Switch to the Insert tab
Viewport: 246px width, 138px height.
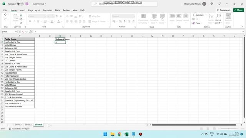(x=22, y=10)
